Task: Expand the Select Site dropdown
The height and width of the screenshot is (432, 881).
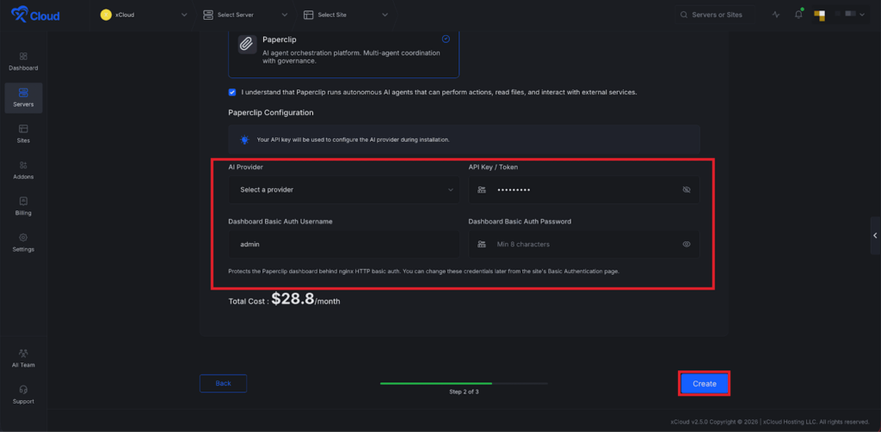Action: click(346, 15)
